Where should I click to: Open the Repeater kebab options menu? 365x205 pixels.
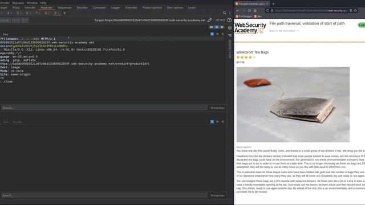click(x=230, y=13)
